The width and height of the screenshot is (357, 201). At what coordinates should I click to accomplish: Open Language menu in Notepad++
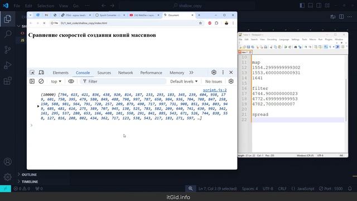[x=284, y=40]
